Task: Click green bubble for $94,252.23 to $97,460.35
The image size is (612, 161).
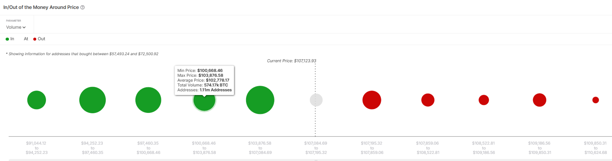Action: coord(92,100)
